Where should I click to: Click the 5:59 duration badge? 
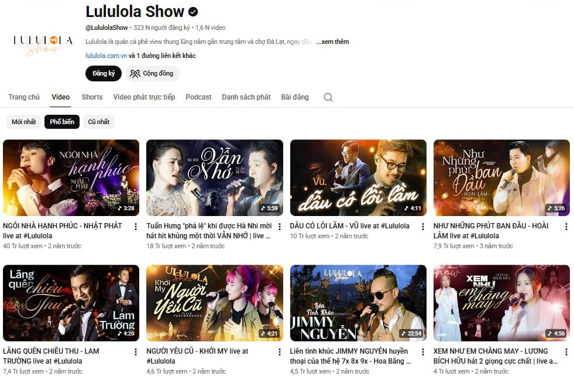[269, 208]
